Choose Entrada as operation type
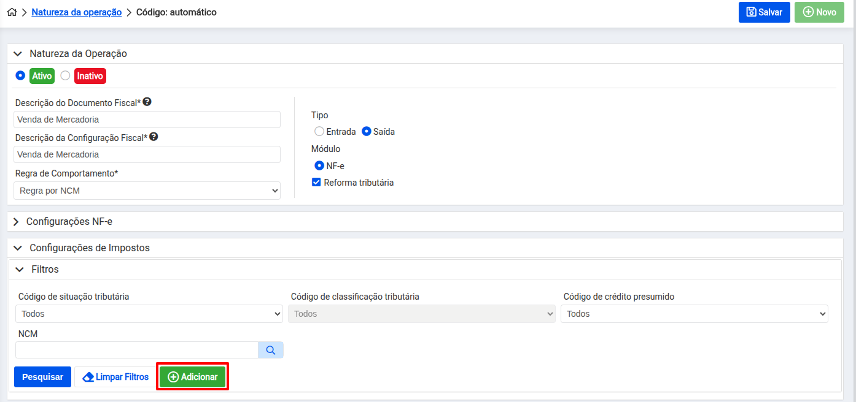The height and width of the screenshot is (402, 856). pos(319,131)
